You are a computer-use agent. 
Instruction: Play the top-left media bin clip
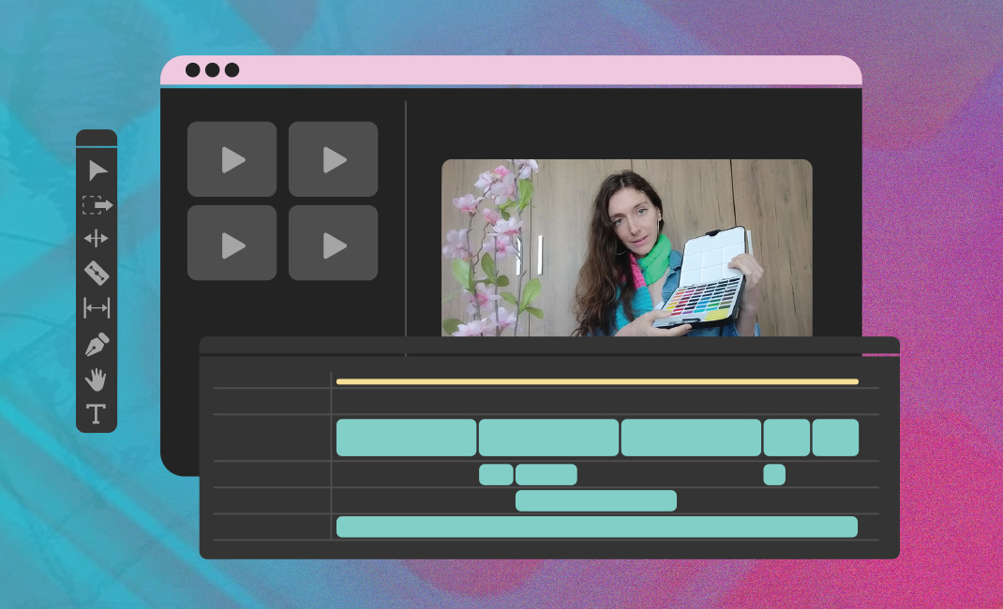232,159
